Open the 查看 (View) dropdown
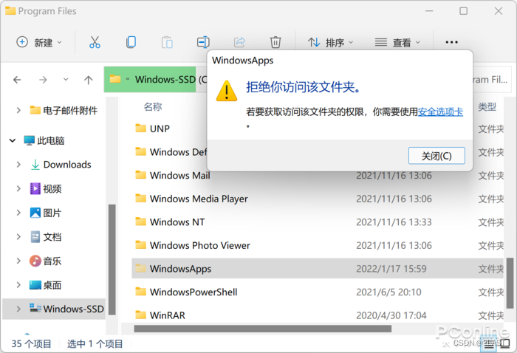Screen dimensions: 517x353 point(397,42)
